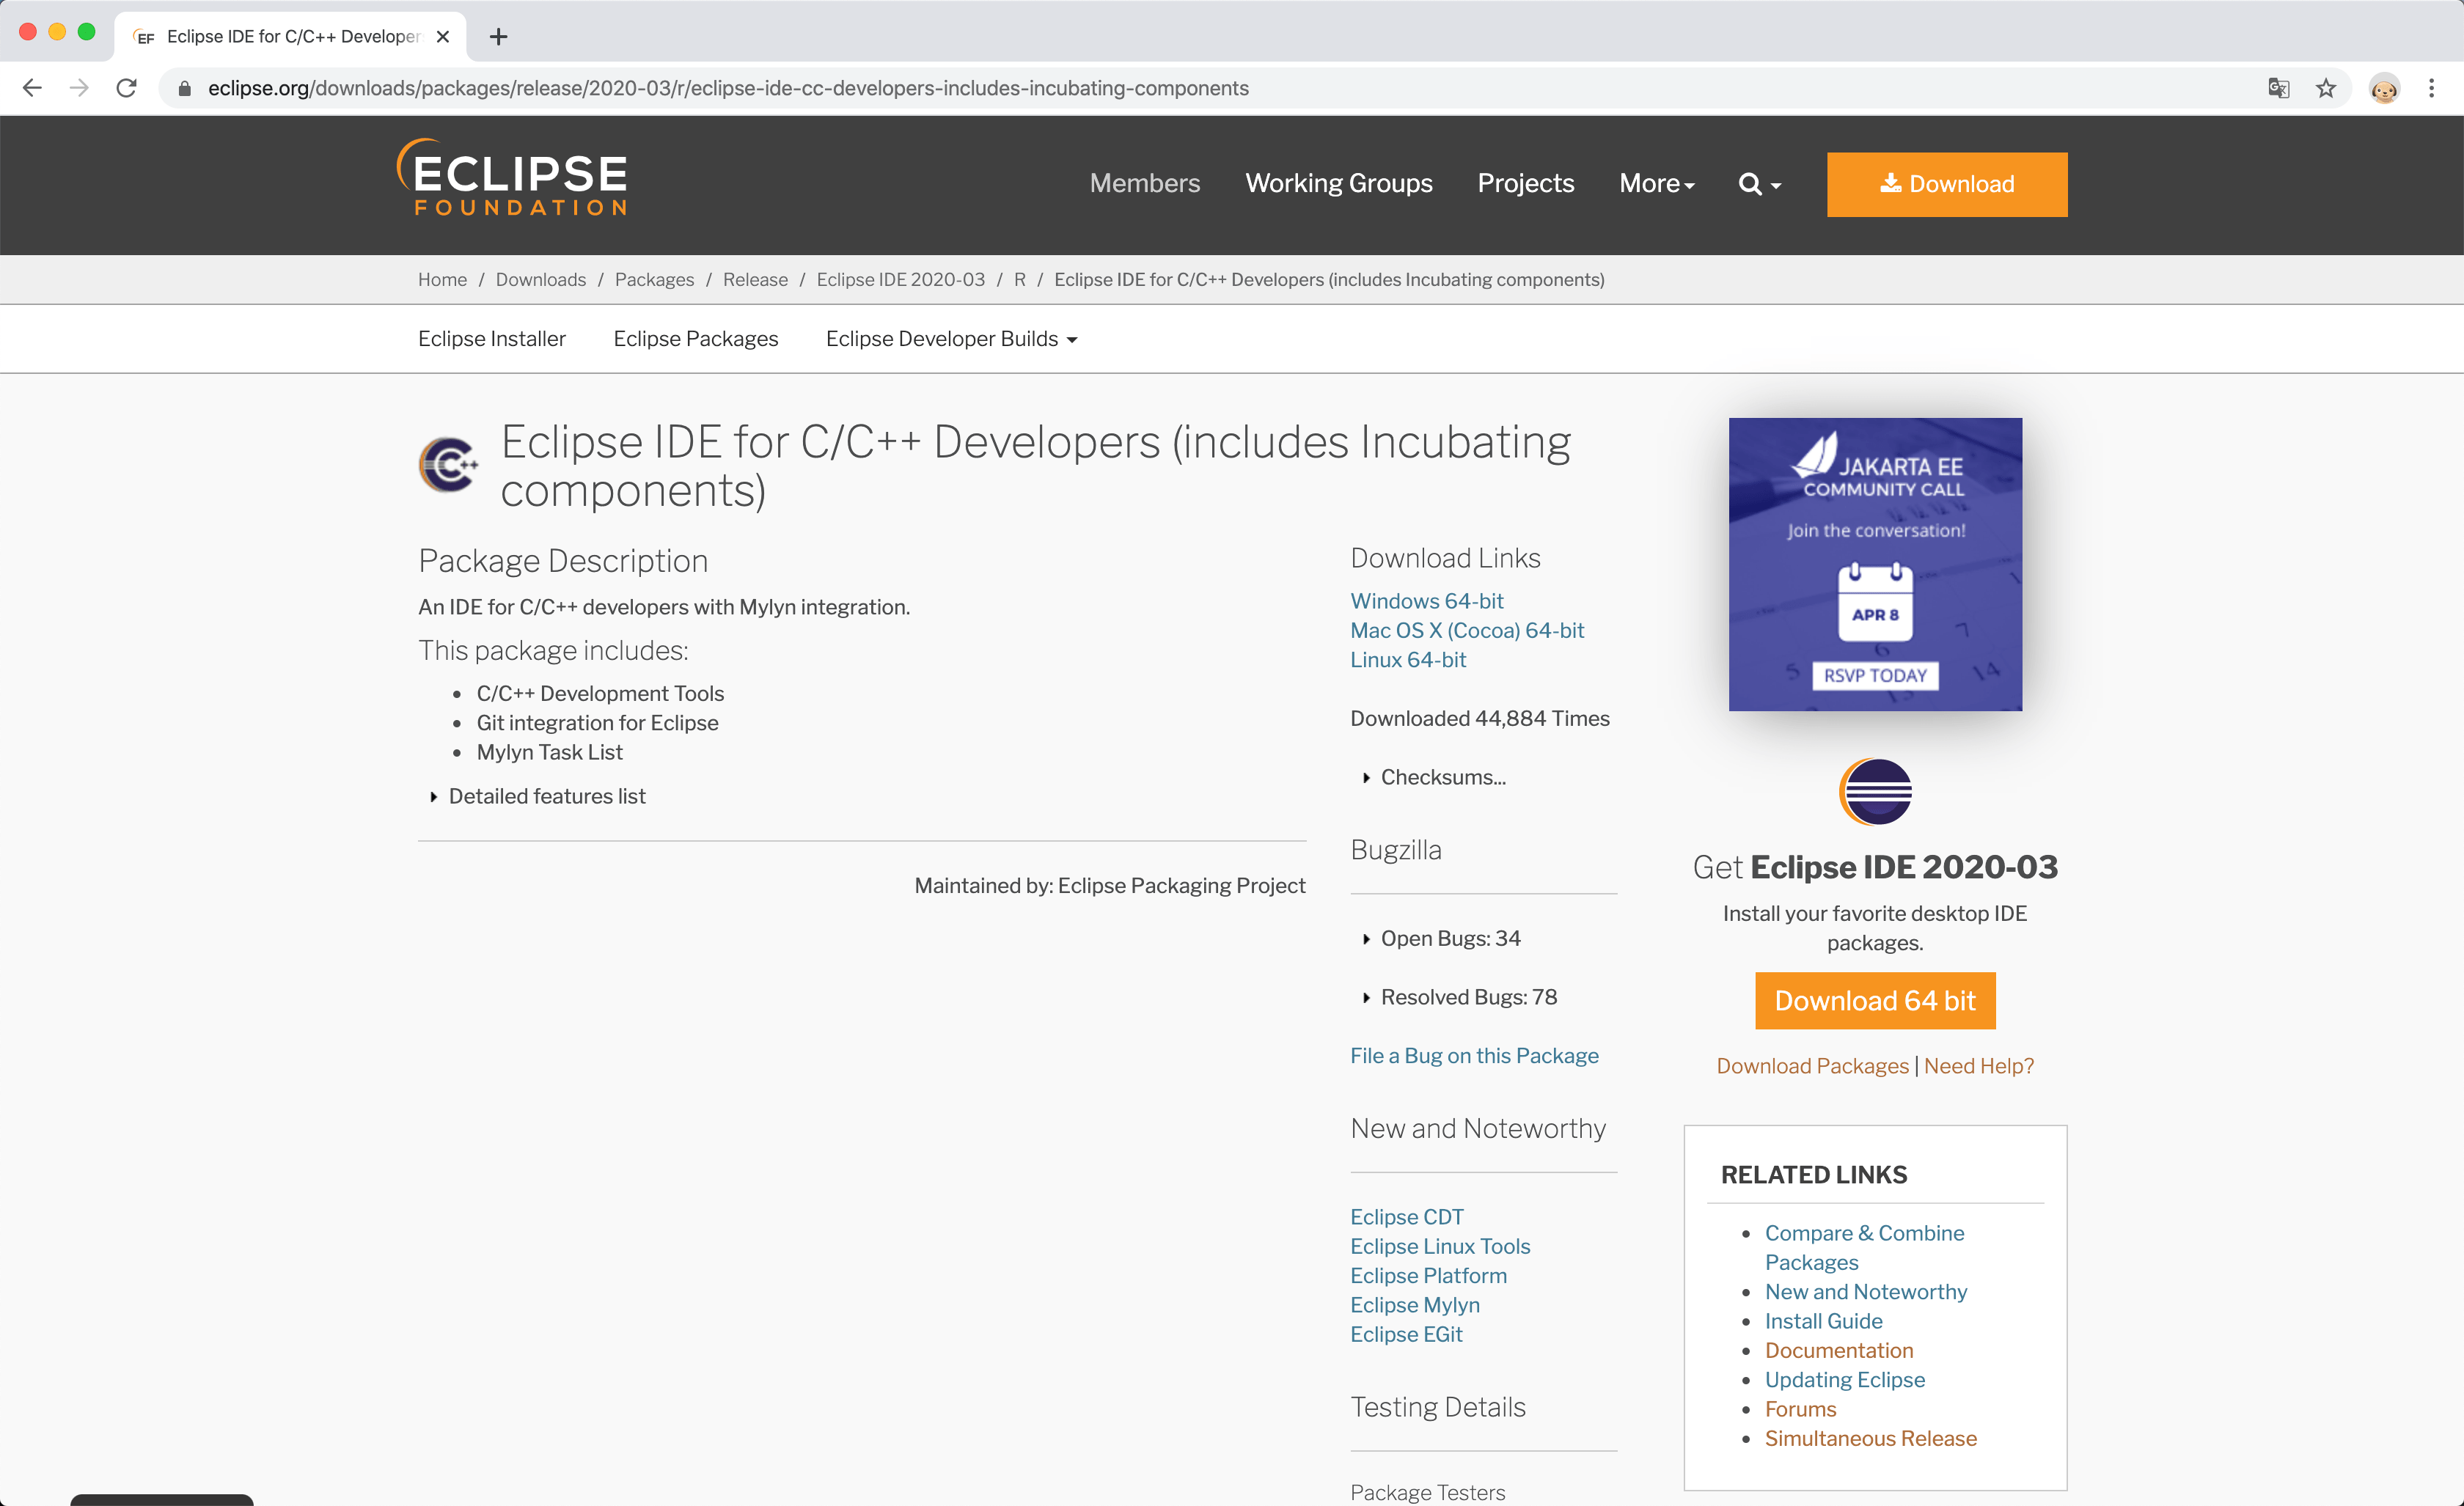Open the Google Translate icon in address bar

pyautogui.click(x=2278, y=88)
